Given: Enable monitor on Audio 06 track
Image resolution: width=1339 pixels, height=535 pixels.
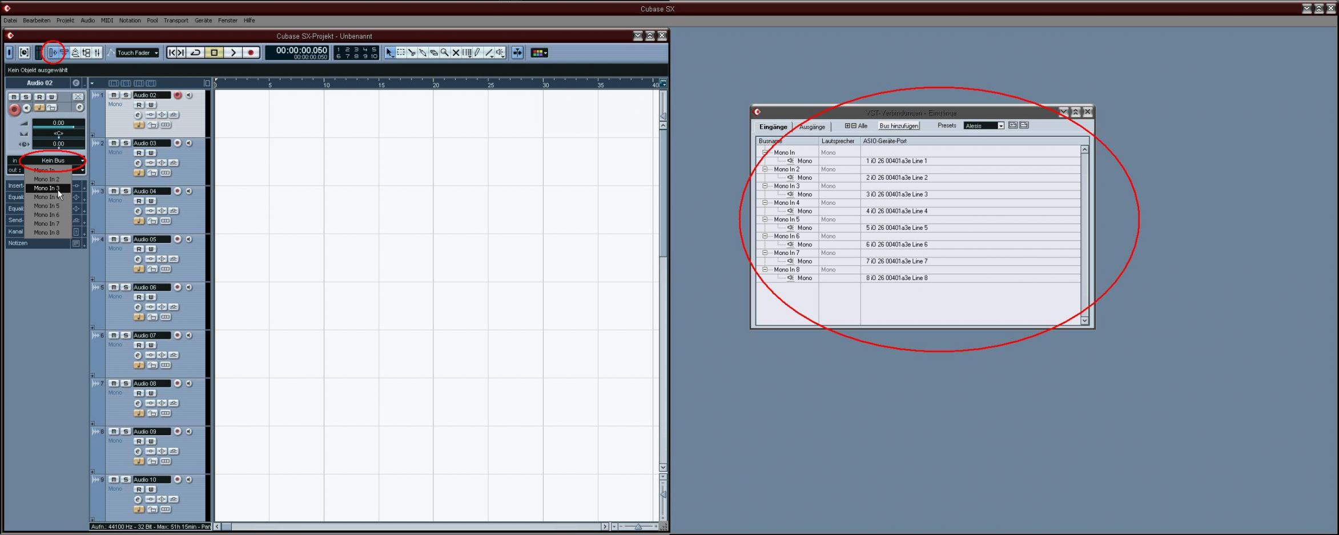Looking at the screenshot, I should [x=189, y=287].
